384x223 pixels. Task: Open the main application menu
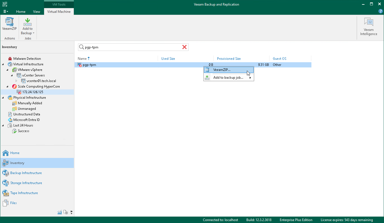(6, 12)
